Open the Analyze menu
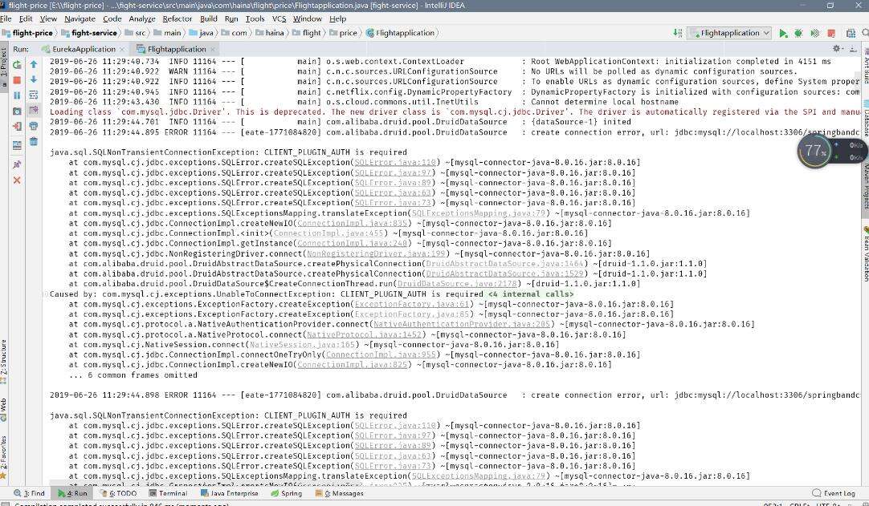The height and width of the screenshot is (506, 869). (142, 18)
